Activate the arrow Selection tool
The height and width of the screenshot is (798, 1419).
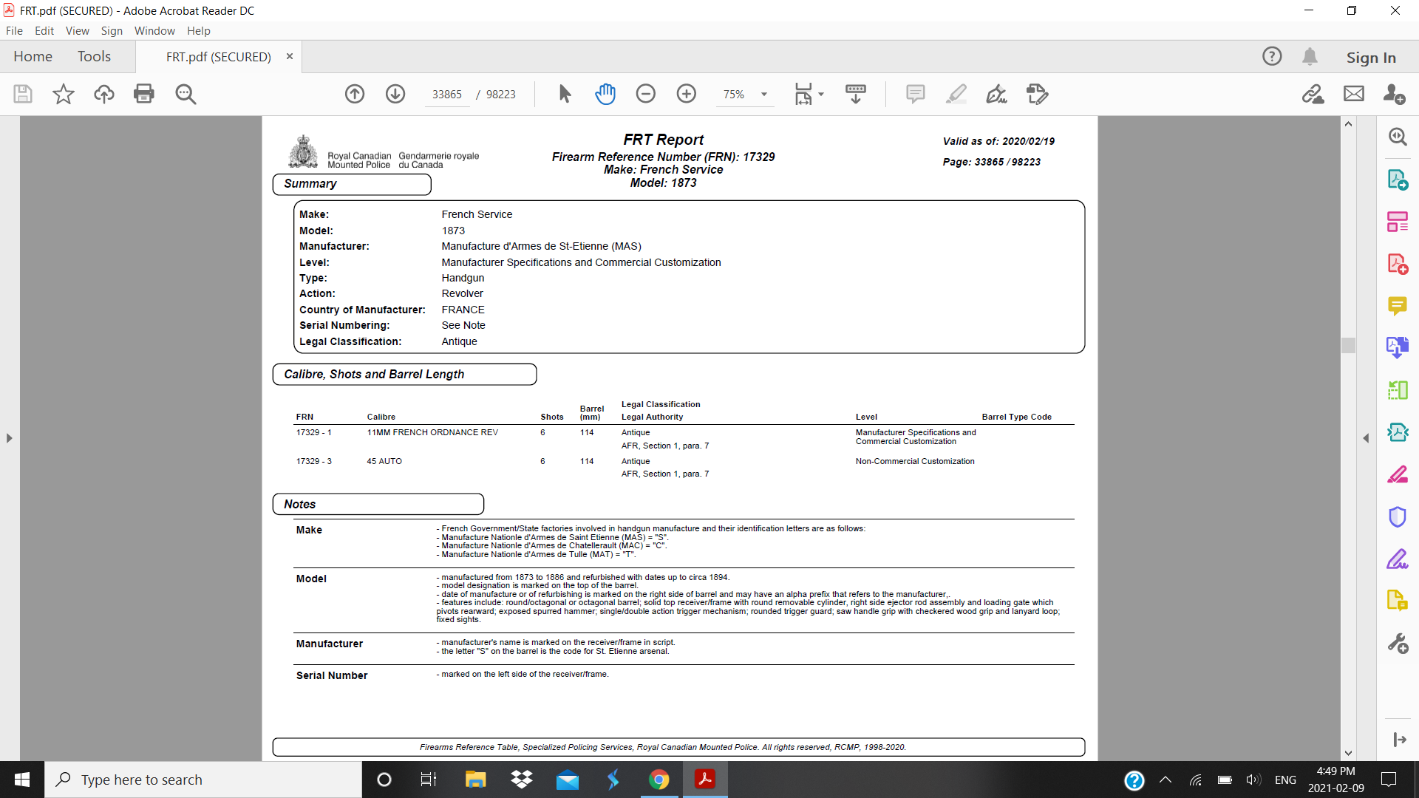[x=565, y=94]
